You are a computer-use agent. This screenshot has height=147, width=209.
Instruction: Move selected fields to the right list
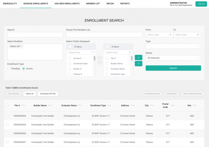(100, 58)
